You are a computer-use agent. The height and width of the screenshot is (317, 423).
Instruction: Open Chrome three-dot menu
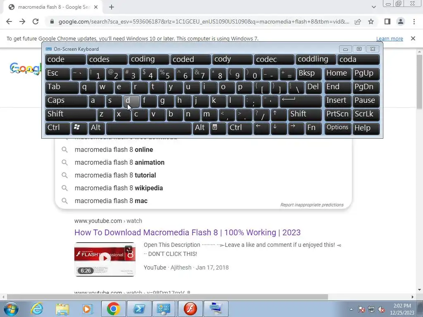point(414,21)
